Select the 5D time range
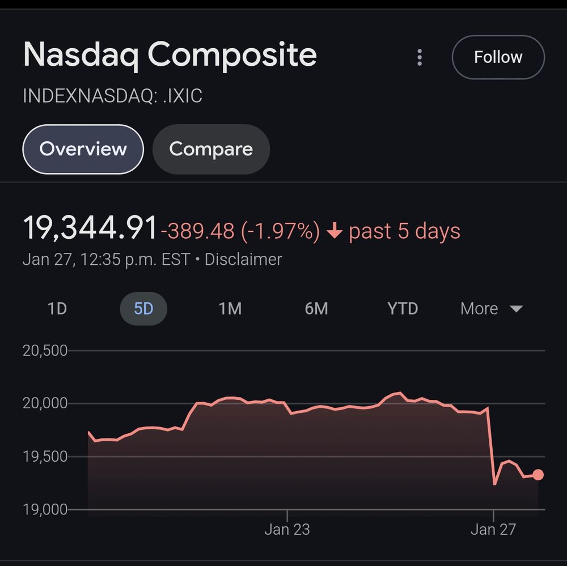 coord(143,309)
